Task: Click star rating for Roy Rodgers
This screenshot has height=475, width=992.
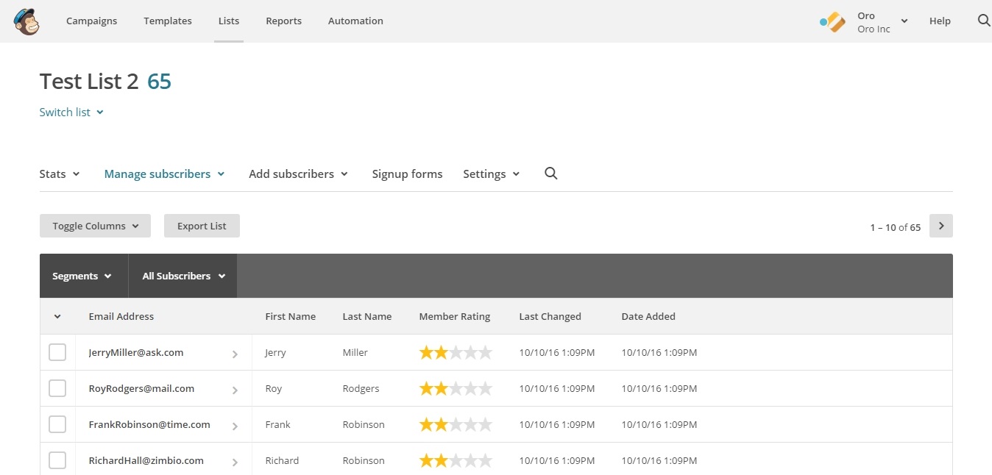Action: [456, 388]
